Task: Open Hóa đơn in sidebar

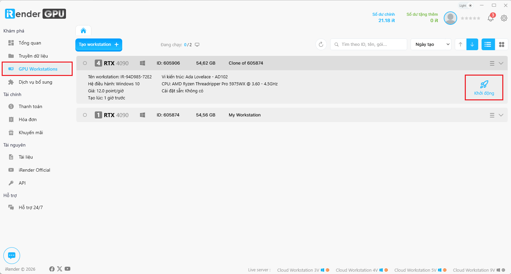Action: [27, 119]
